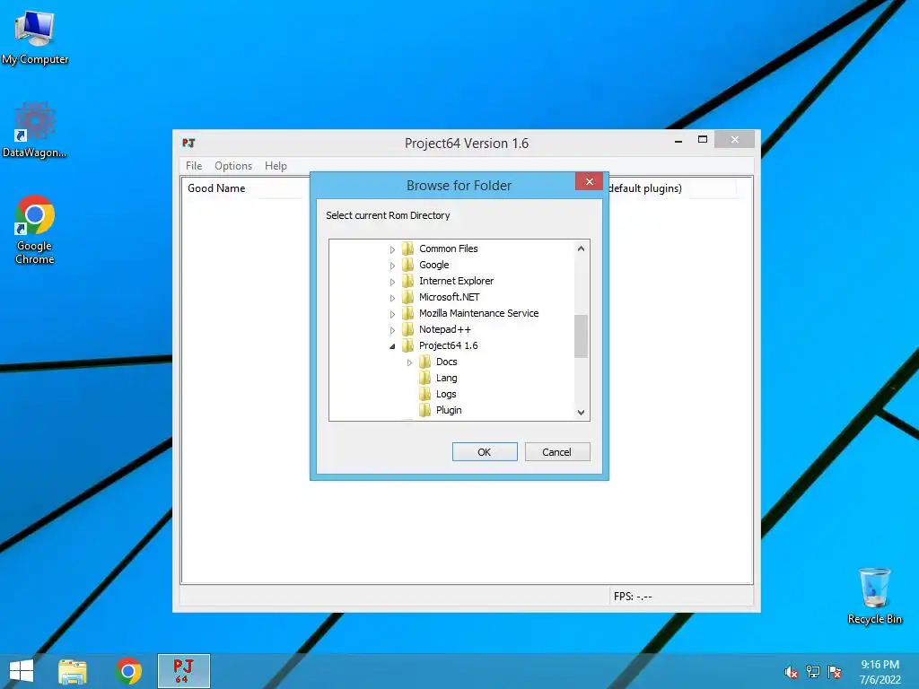Expand the Docs subfolder
This screenshot has height=689, width=919.
point(409,362)
